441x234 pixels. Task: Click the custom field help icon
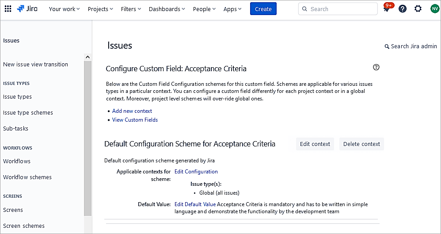pos(376,67)
